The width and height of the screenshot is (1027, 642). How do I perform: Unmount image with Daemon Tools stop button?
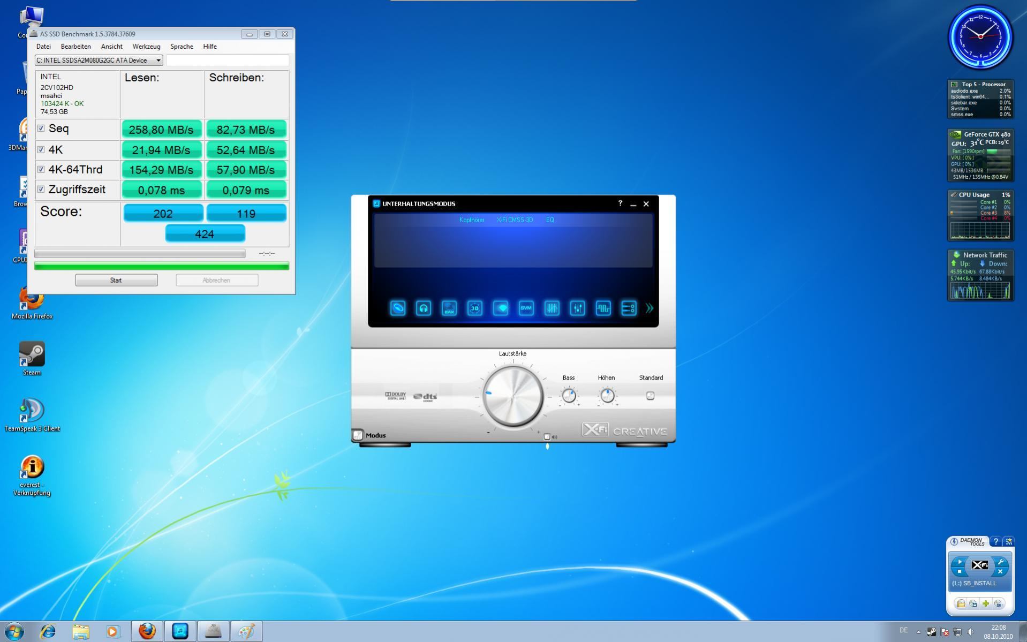click(x=960, y=572)
